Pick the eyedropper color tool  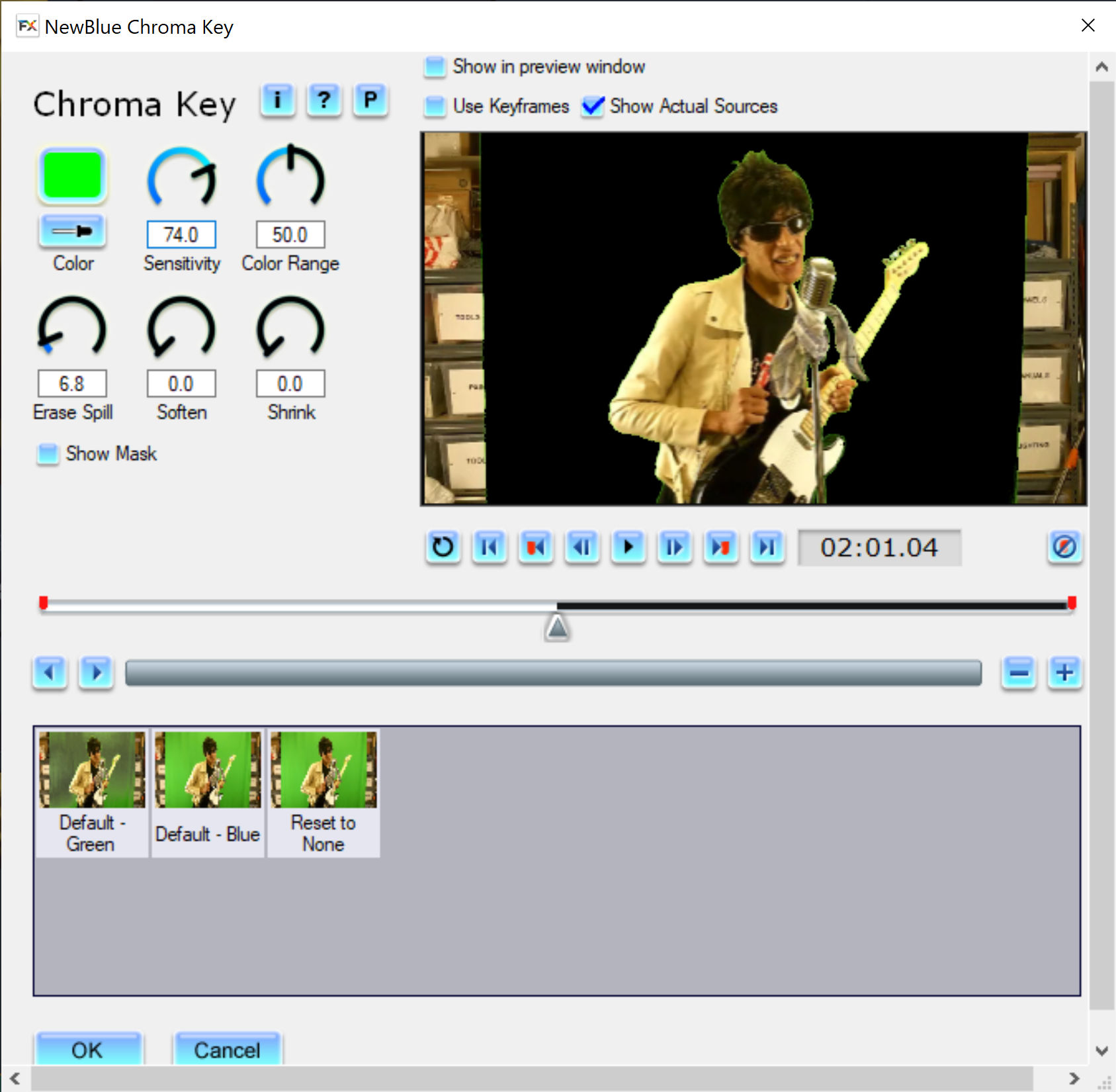pos(72,231)
